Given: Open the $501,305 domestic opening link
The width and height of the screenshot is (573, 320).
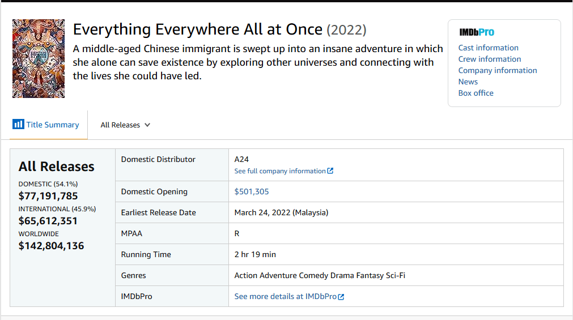Looking at the screenshot, I should 252,191.
